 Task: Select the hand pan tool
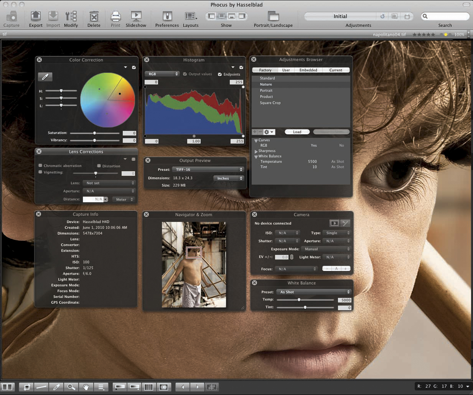[86, 387]
